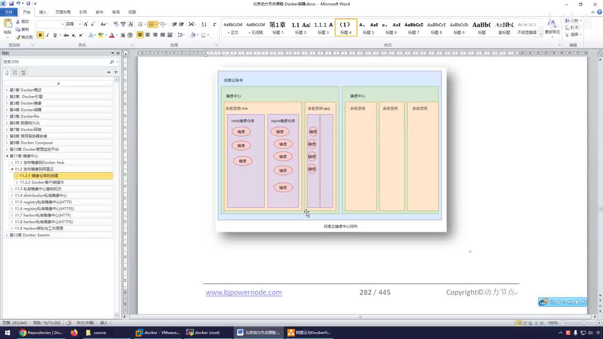Toggle Insert mode (插入) in status bar

tap(104, 323)
